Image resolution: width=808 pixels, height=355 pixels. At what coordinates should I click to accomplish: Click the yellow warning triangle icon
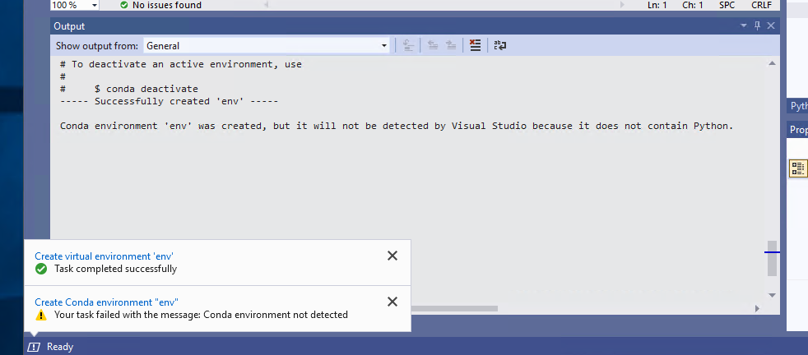tap(40, 315)
